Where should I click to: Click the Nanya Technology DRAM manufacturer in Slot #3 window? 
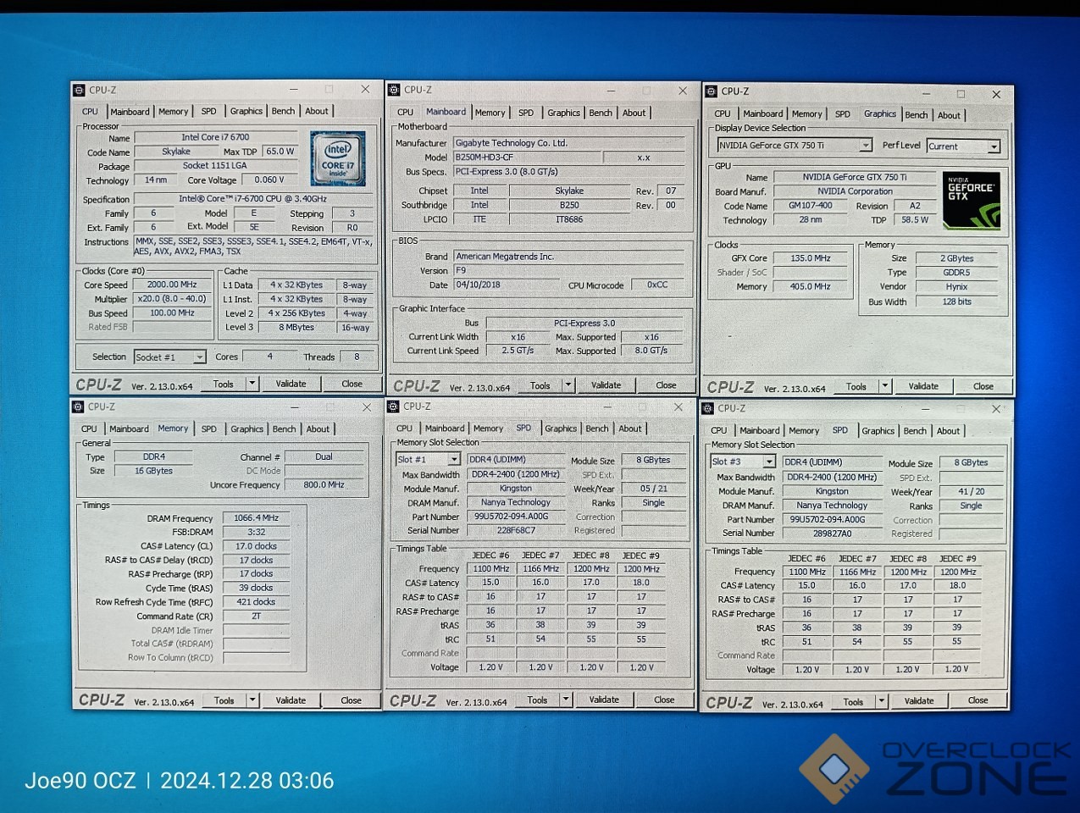tap(832, 506)
